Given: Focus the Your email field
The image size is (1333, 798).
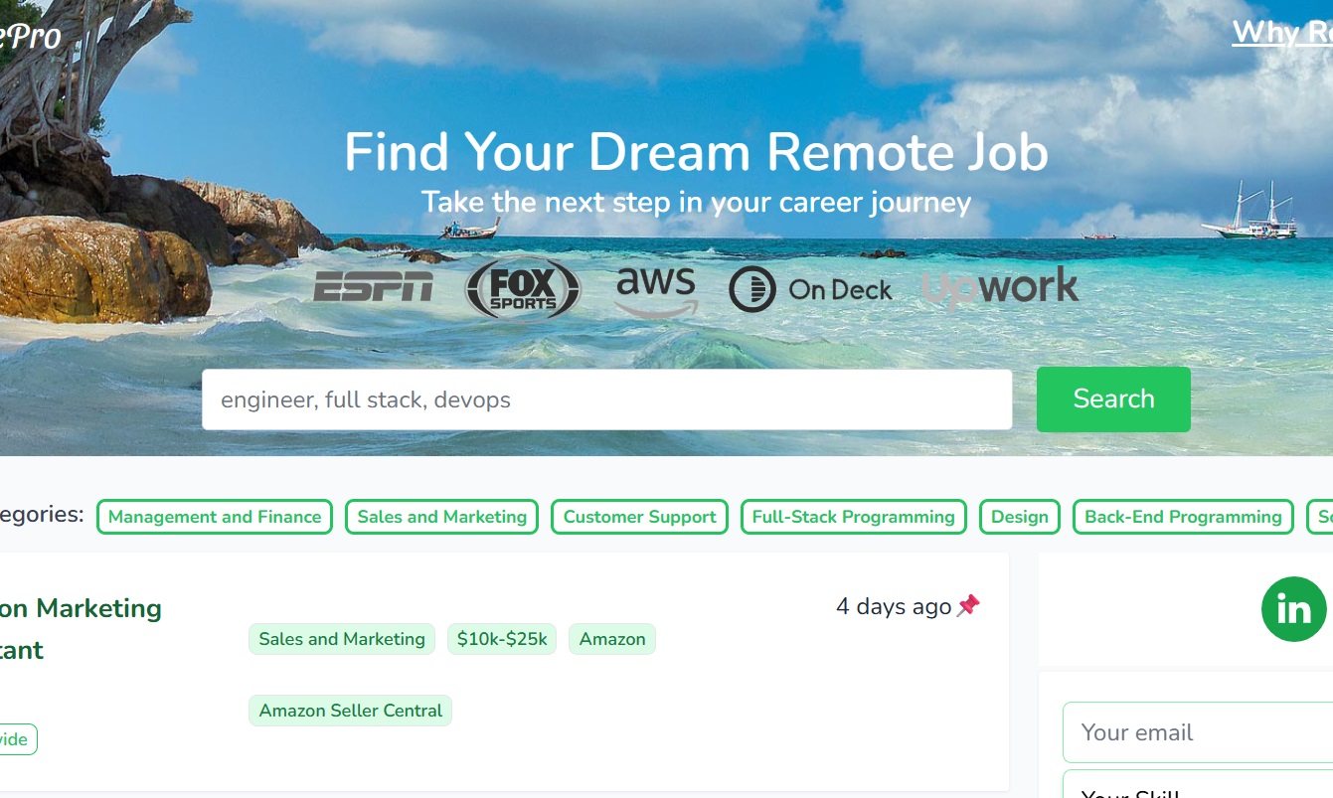Looking at the screenshot, I should pos(1198,732).
